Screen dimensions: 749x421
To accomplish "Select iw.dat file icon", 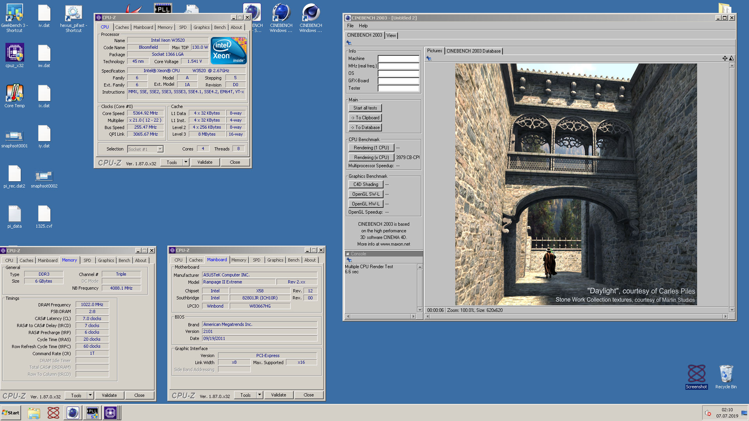I will (44, 56).
